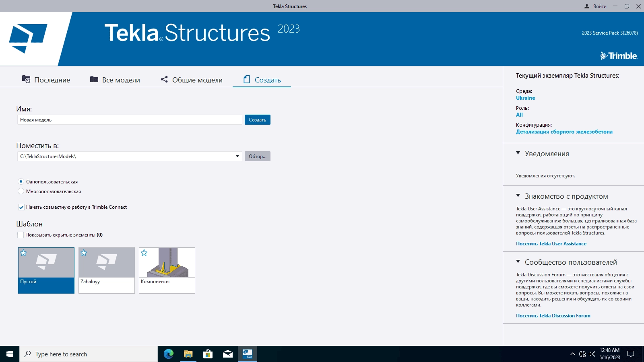
Task: Click the network globe tray icon
Action: 582,354
